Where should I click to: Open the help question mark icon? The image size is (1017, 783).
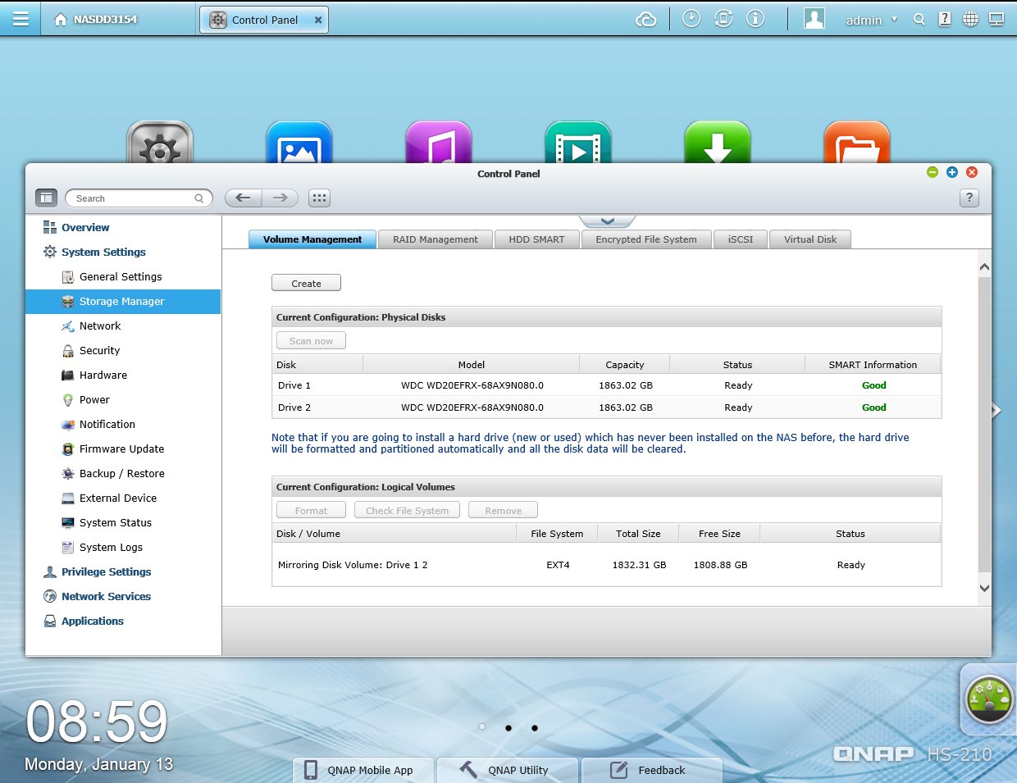click(945, 19)
